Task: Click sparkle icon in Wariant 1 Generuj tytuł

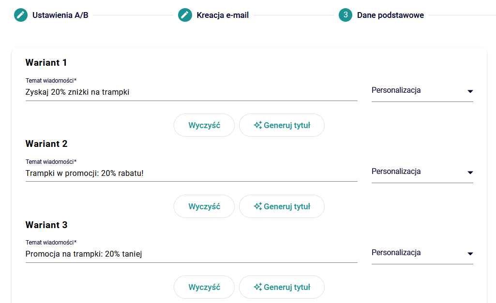Action: pyautogui.click(x=258, y=125)
